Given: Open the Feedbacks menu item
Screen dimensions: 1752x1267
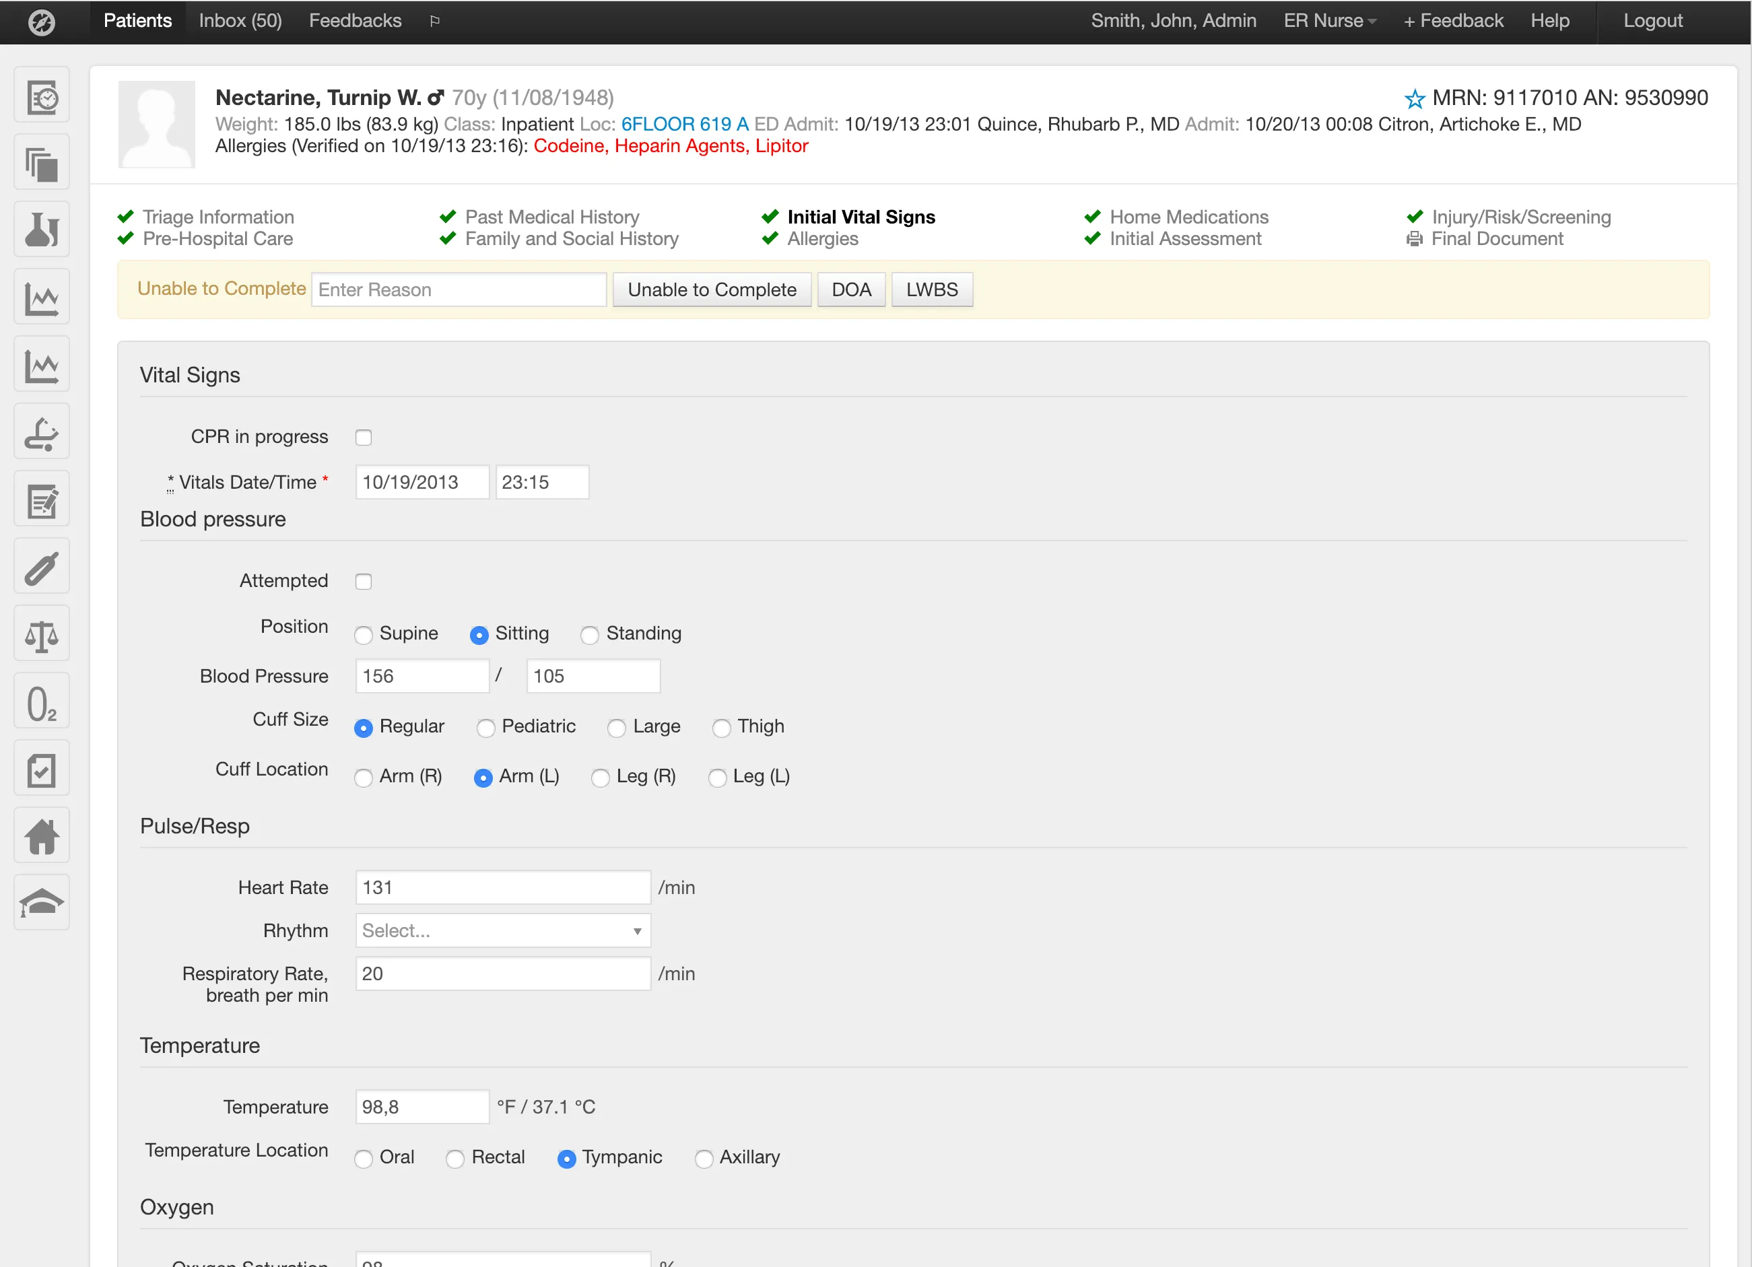Looking at the screenshot, I should coord(355,21).
